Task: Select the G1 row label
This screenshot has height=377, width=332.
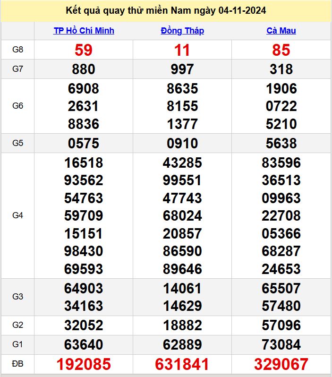Action: [x=17, y=344]
